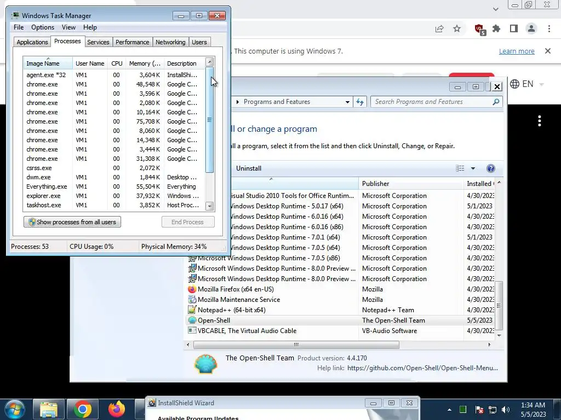Expand the EN language dropdown arrow
This screenshot has height=420, width=561.
click(541, 85)
